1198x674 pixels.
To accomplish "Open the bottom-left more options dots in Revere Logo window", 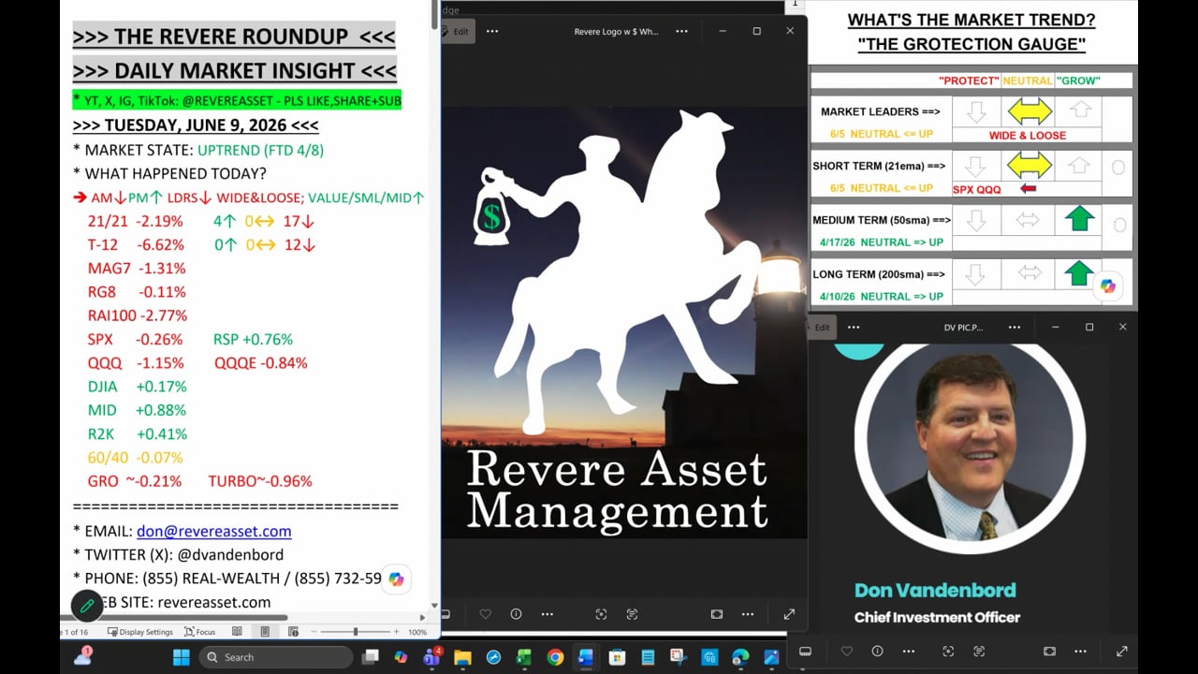I will 547,614.
